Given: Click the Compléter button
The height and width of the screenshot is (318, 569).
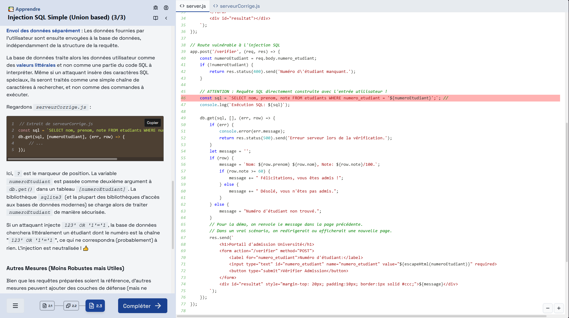Looking at the screenshot, I should [143, 306].
